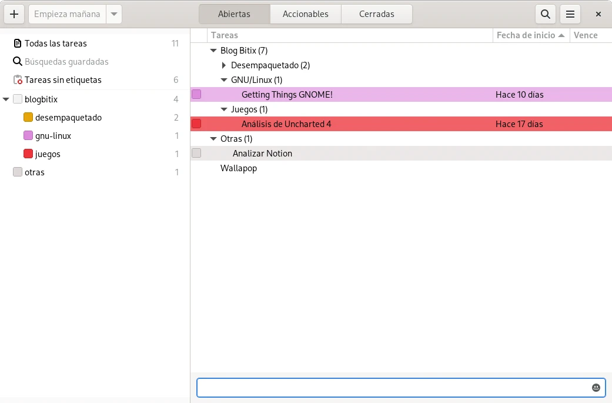Screen dimensions: 612x403
Task: Click the otras tag checkbox in the sidebar
Action: 18,172
